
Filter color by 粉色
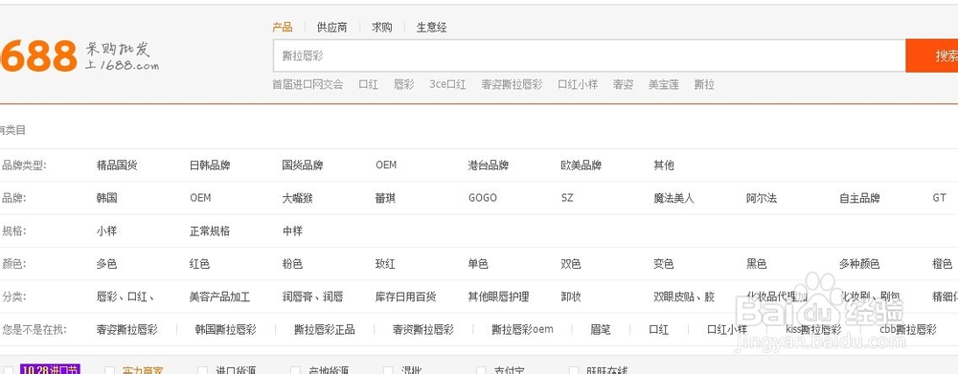pyautogui.click(x=292, y=264)
